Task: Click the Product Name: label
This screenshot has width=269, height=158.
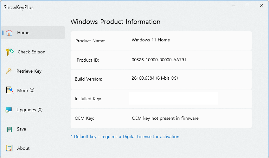Action: click(x=90, y=41)
